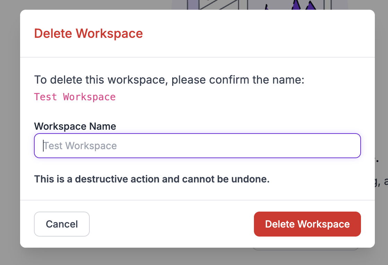This screenshot has width=388, height=265.
Task: Click the blank header area right of the title
Action: pos(260,34)
